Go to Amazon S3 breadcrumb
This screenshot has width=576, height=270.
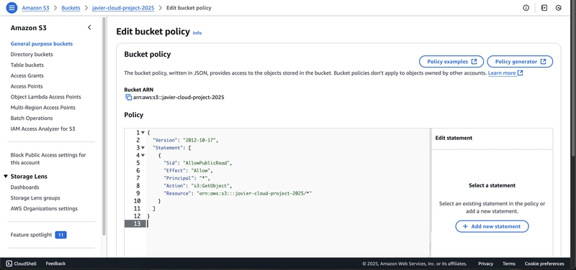pyautogui.click(x=35, y=8)
